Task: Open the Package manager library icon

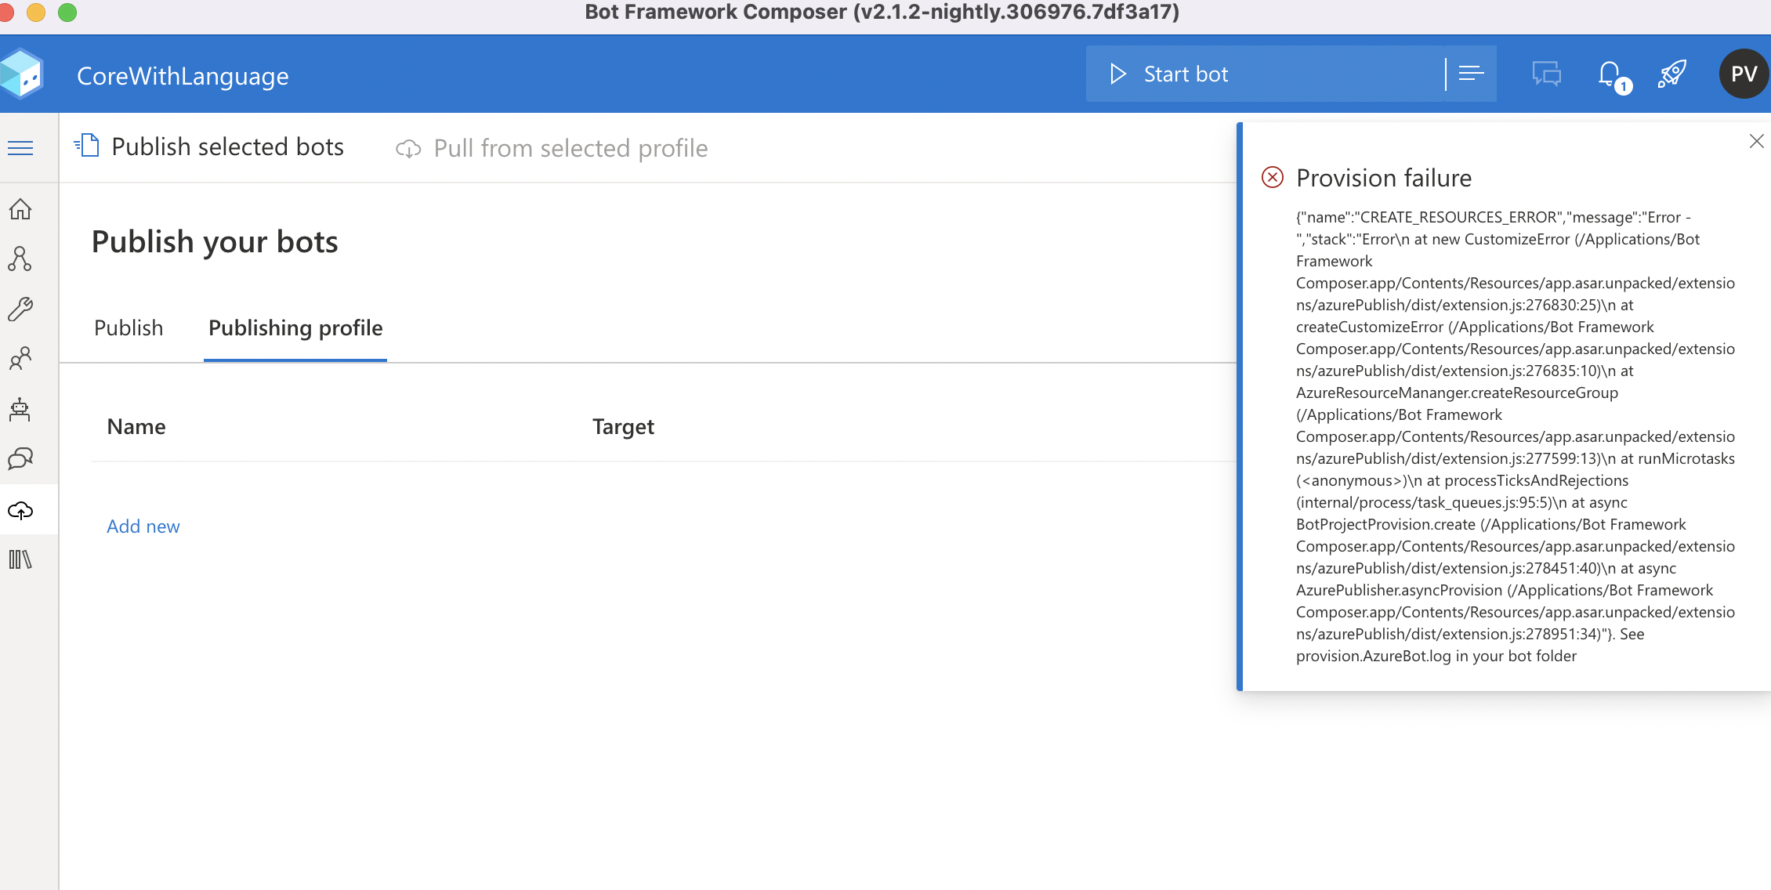Action: pos(20,559)
